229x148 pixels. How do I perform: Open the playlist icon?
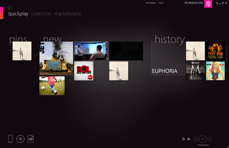tap(31, 139)
